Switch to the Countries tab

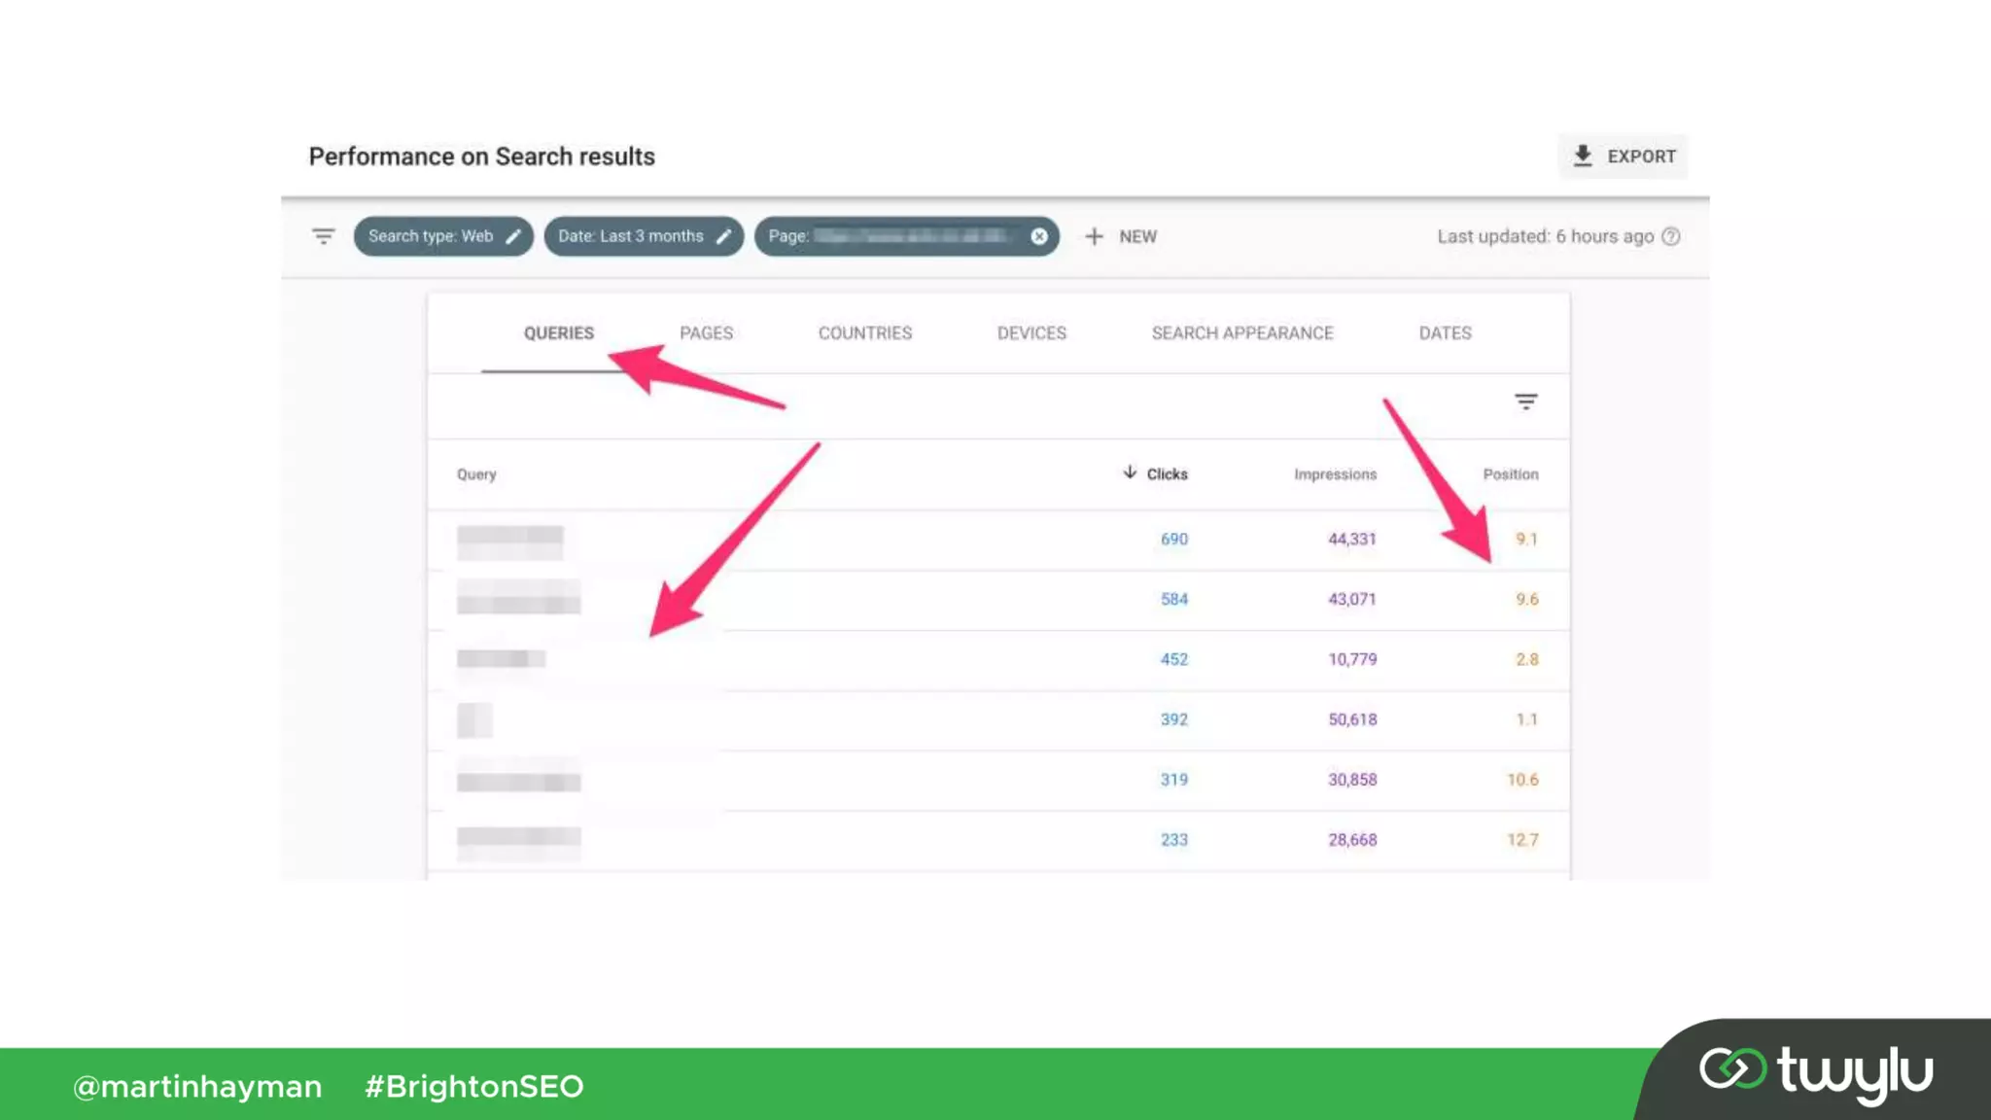click(864, 333)
